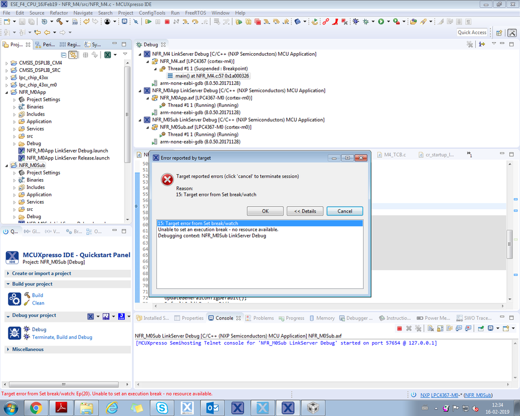Open the Debug view menu triangle

coord(494,44)
